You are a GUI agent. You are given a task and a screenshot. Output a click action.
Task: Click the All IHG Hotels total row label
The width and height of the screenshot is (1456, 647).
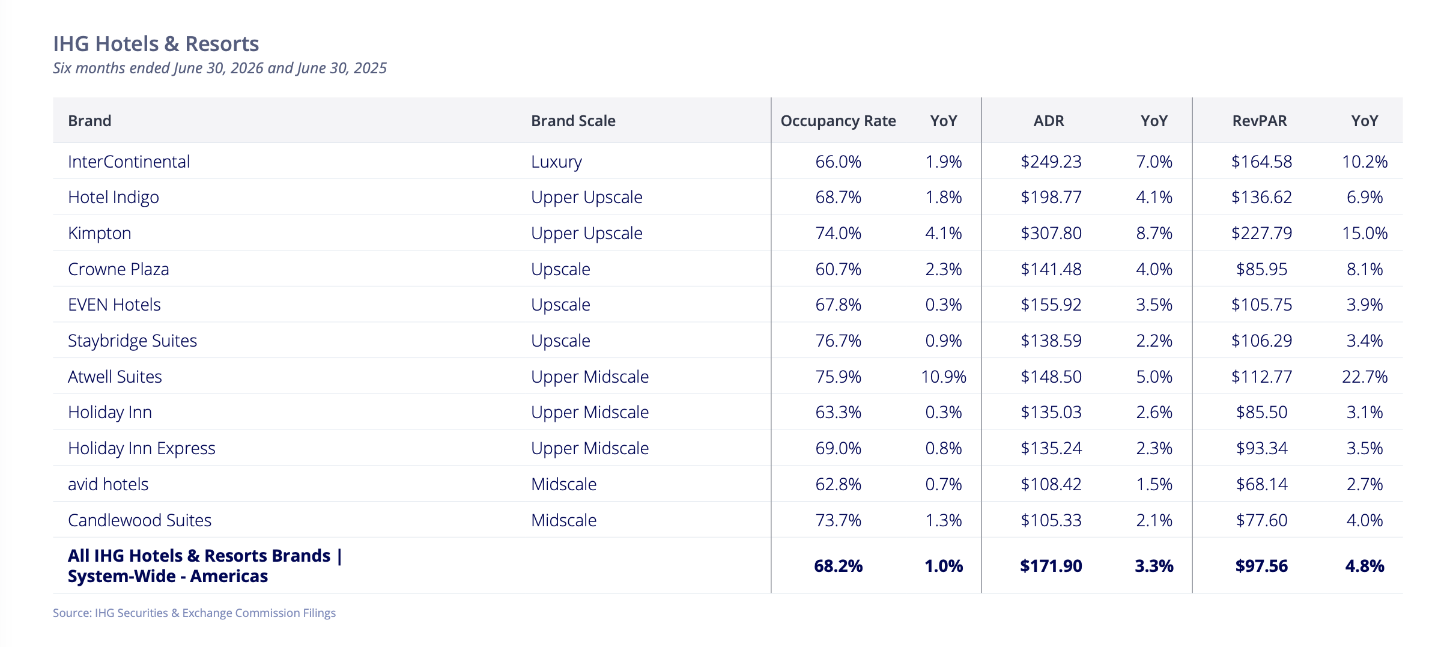coord(205,565)
